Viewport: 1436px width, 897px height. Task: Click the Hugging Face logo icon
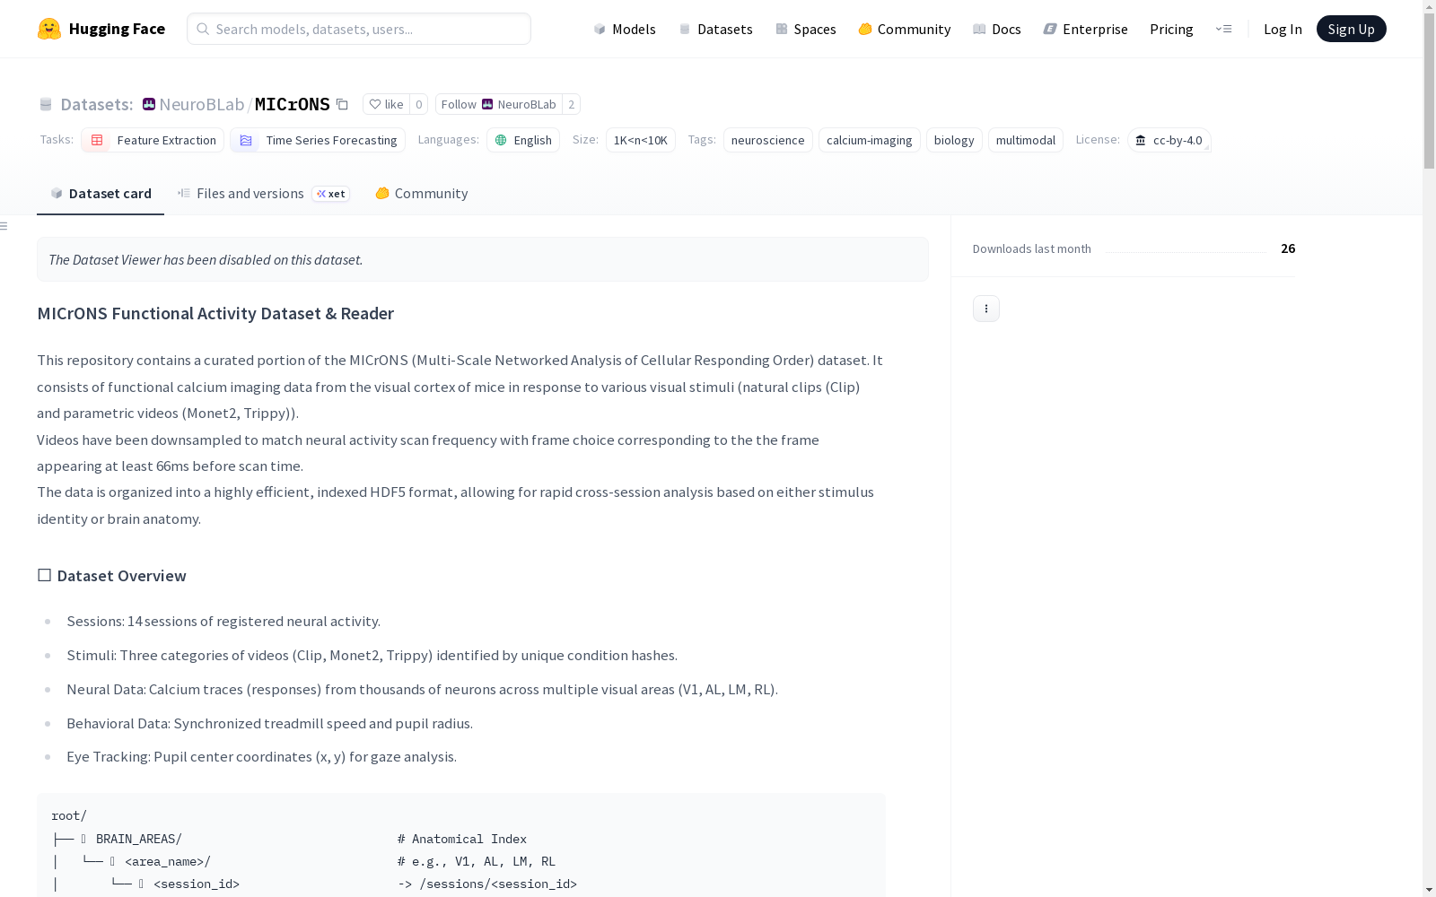[x=49, y=29]
